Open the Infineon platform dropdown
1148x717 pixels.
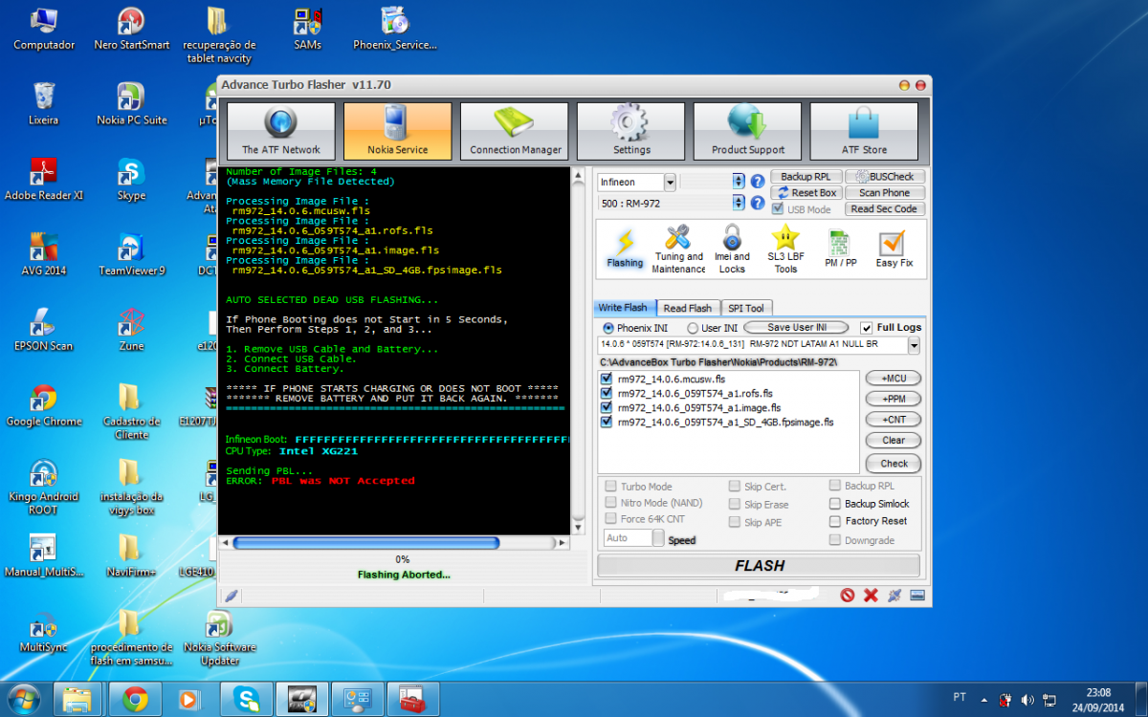click(670, 182)
